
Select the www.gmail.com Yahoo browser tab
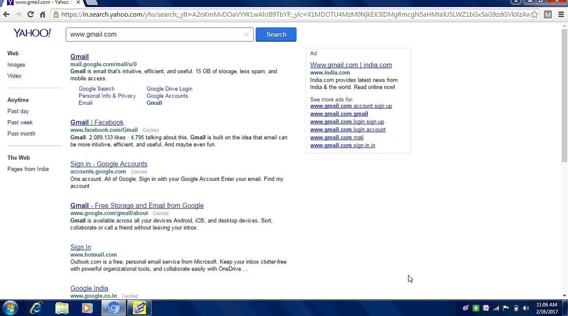43,3
